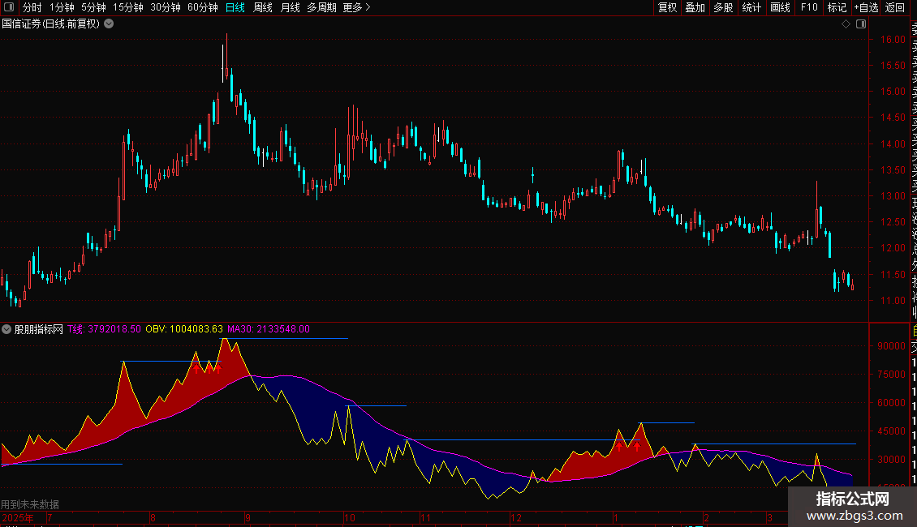Click the 12.00 price axis label

[893, 248]
